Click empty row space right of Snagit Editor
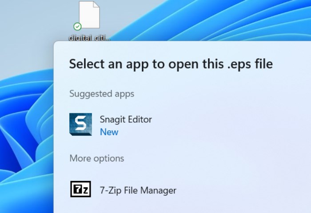Image resolution: width=311 pixels, height=213 pixels. click(x=231, y=125)
